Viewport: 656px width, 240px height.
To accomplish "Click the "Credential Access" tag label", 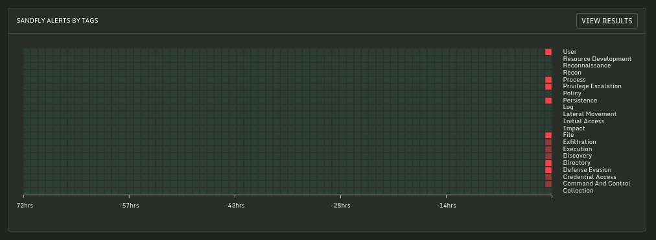I will pos(589,176).
